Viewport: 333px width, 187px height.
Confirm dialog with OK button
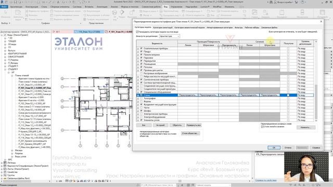tap(274, 148)
